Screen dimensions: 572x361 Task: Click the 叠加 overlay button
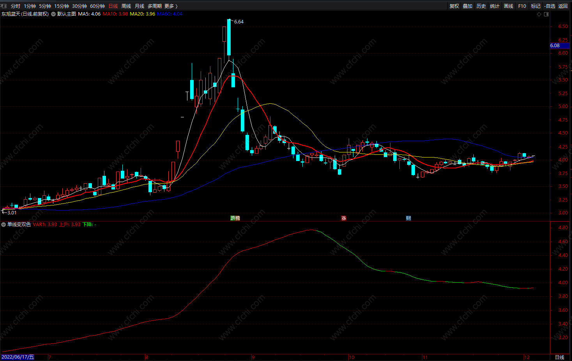468,6
